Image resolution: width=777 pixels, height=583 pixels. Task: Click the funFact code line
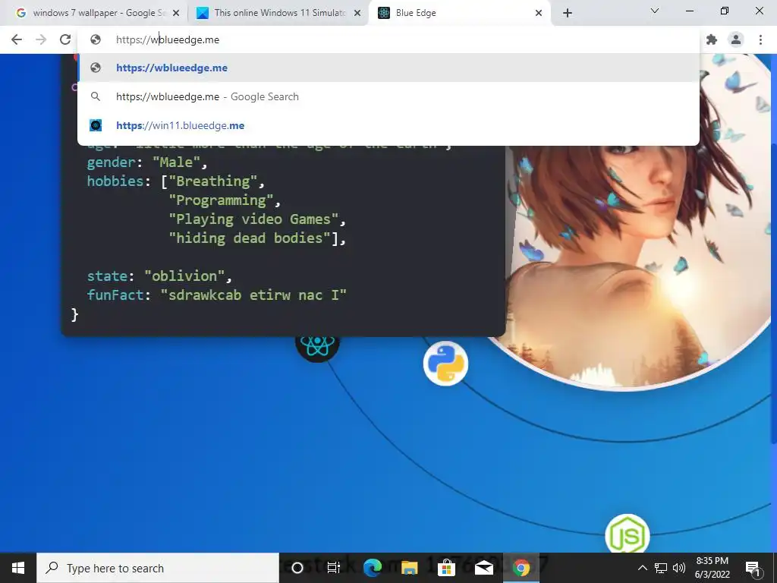pyautogui.click(x=216, y=295)
